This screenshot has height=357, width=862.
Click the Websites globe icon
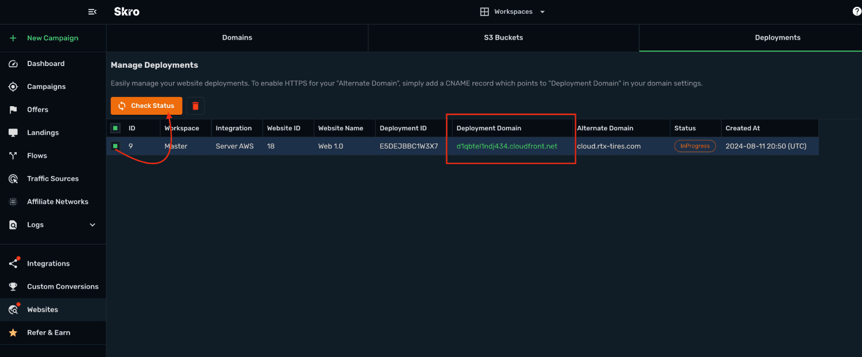click(14, 309)
